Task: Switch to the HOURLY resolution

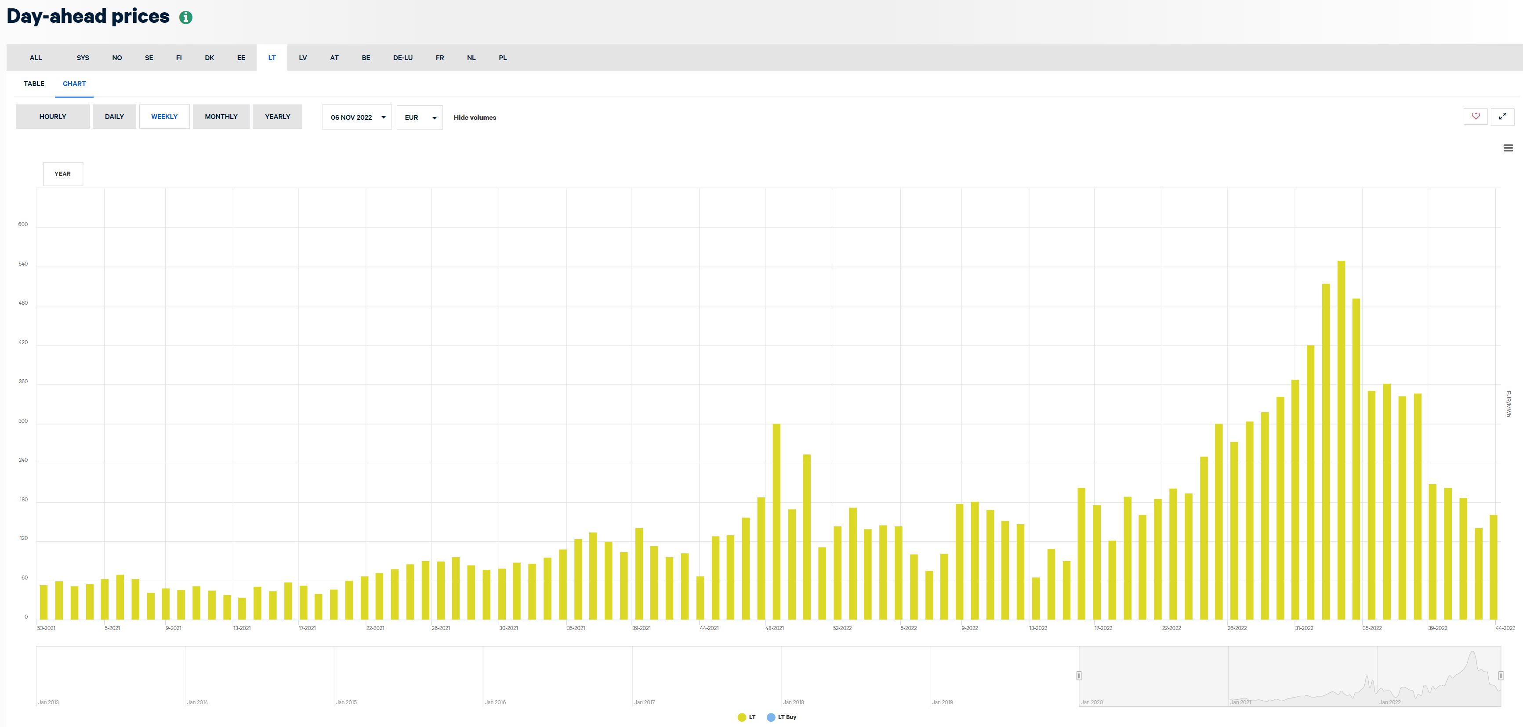Action: pyautogui.click(x=53, y=116)
